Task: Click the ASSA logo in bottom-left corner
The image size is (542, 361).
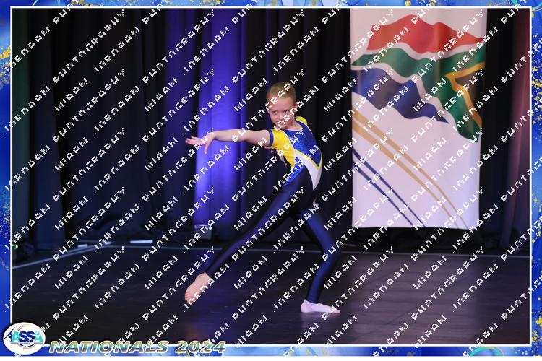Action: coord(23,337)
